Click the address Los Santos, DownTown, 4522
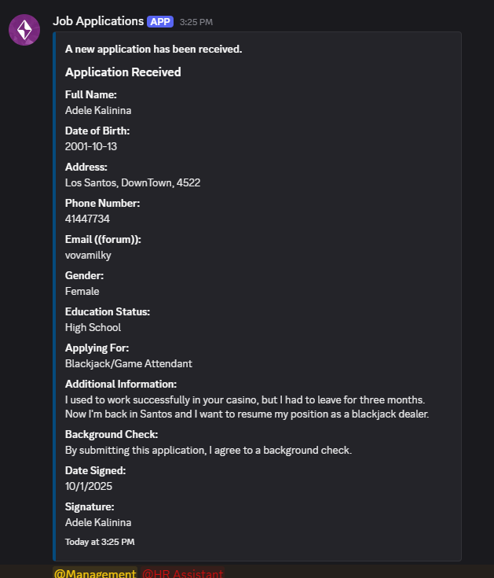The width and height of the screenshot is (494, 578). click(133, 182)
